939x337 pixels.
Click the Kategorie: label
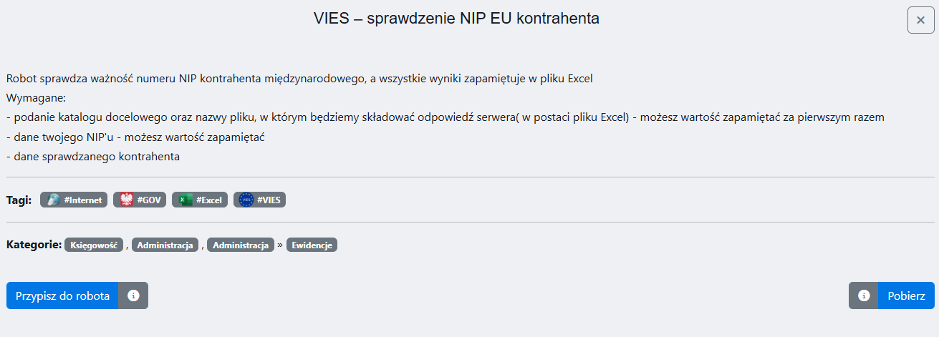pos(34,245)
